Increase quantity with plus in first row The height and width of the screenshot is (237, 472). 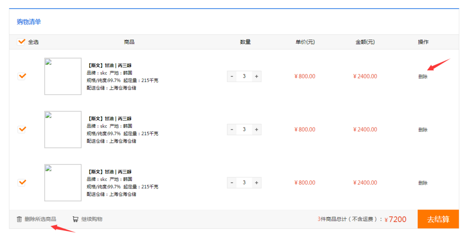point(257,76)
